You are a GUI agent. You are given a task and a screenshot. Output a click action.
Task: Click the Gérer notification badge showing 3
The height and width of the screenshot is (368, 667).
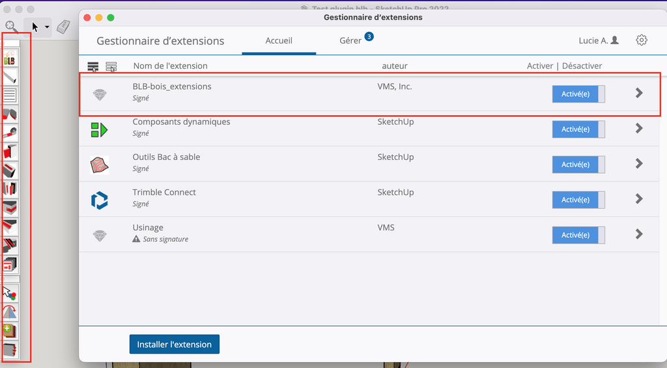(369, 36)
